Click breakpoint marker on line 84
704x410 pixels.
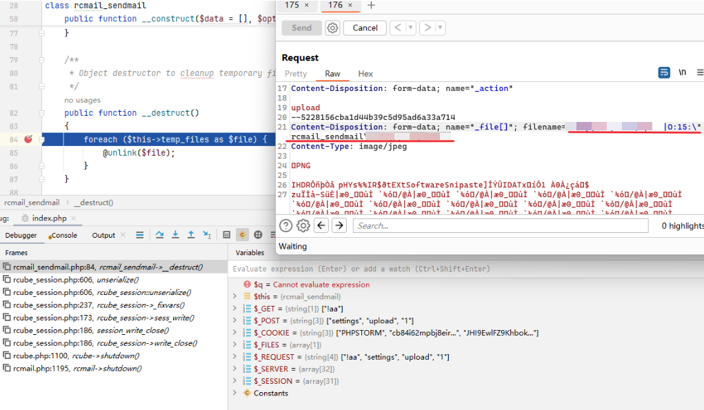(x=28, y=139)
